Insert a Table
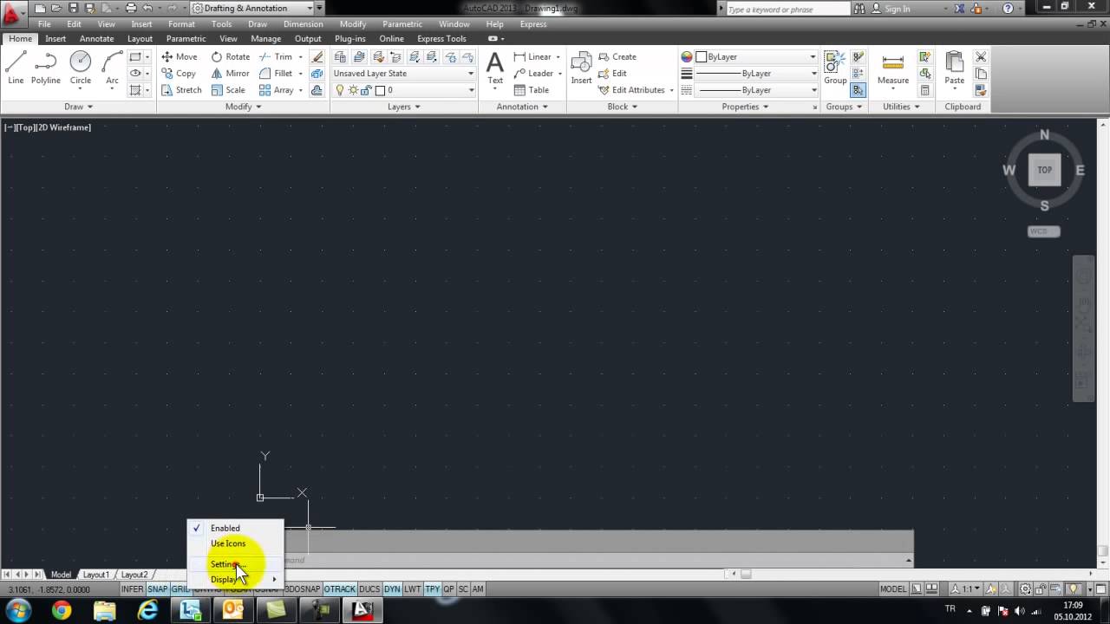The width and height of the screenshot is (1110, 624). point(532,90)
